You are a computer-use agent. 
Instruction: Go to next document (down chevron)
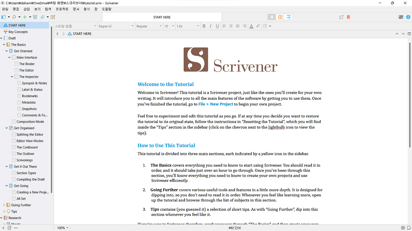point(403,34)
